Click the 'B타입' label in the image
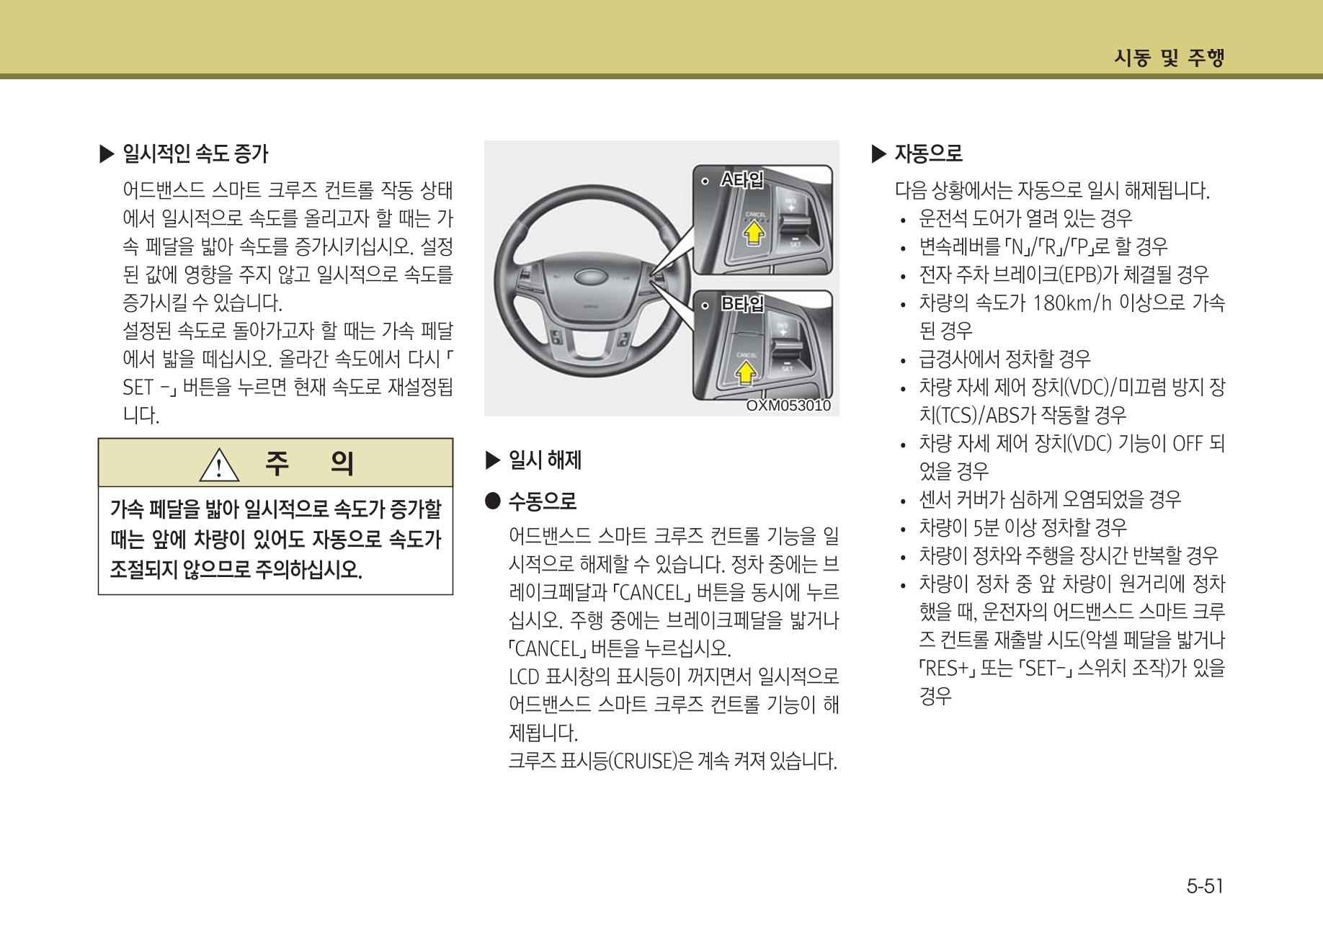The image size is (1323, 943). point(743,305)
